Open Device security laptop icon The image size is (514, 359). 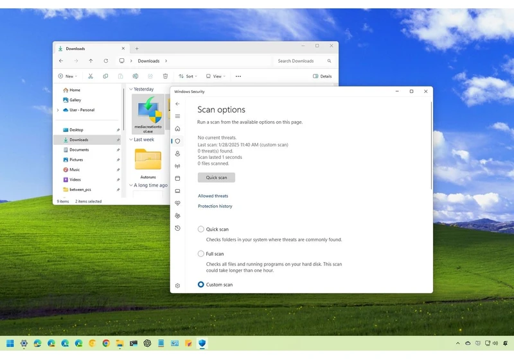pos(177,190)
